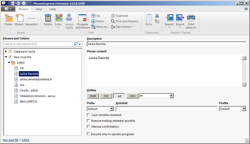Move phrase Up
This screenshot has height=144, width=250.
click(96, 16)
